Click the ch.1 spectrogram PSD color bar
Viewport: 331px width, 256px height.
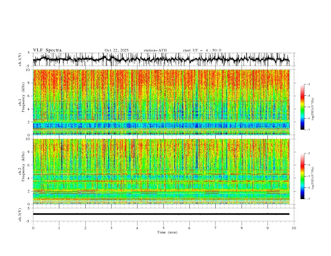coord(303,107)
